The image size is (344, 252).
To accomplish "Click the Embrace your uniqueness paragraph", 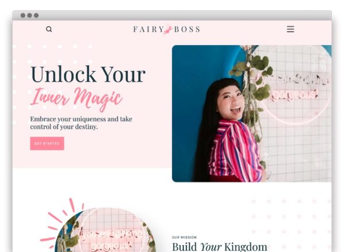I will coord(81,123).
